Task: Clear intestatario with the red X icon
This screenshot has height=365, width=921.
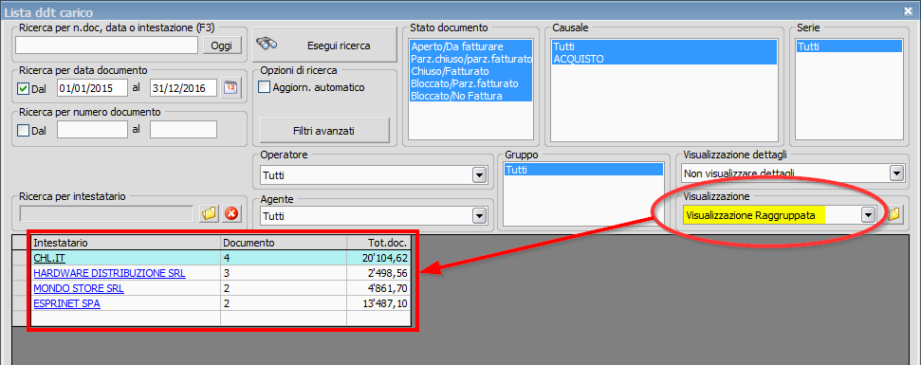Action: 230,214
